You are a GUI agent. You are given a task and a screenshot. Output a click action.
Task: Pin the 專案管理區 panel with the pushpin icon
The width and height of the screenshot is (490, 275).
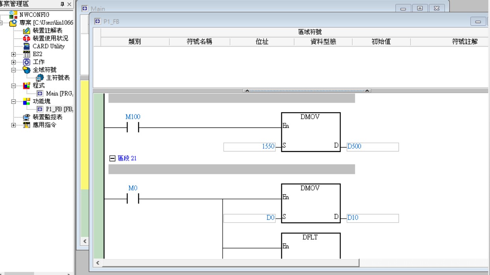[62, 4]
